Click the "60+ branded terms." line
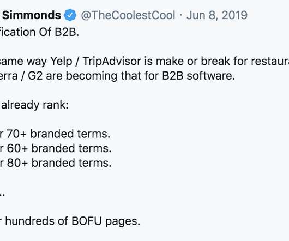Viewport: 289px width, 241px height. coord(59,148)
